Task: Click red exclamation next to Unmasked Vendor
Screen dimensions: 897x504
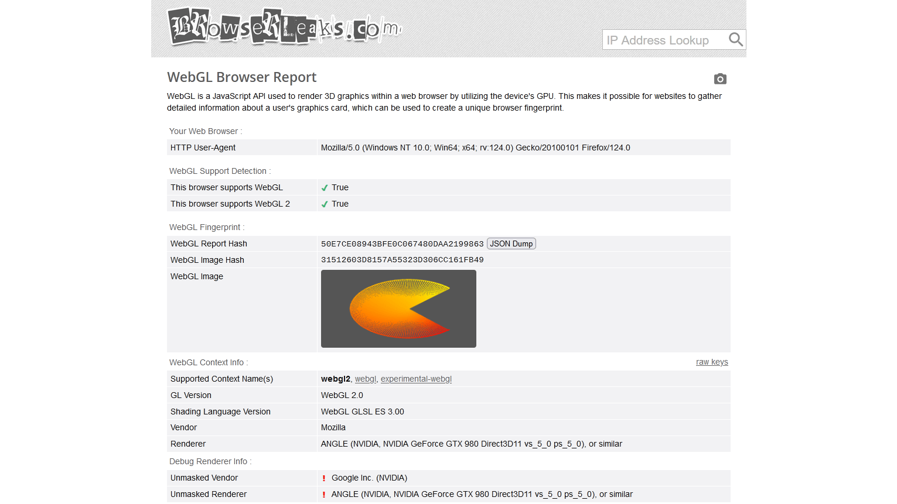Action: coord(324,478)
